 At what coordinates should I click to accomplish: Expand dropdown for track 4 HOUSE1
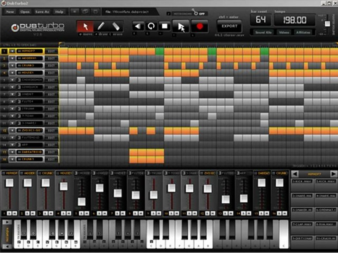(x=12, y=73)
